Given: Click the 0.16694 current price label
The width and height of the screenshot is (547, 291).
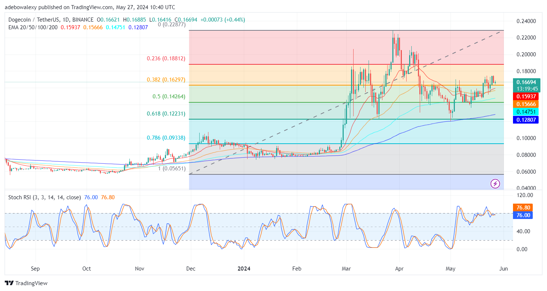Looking at the screenshot, I should pos(526,82).
